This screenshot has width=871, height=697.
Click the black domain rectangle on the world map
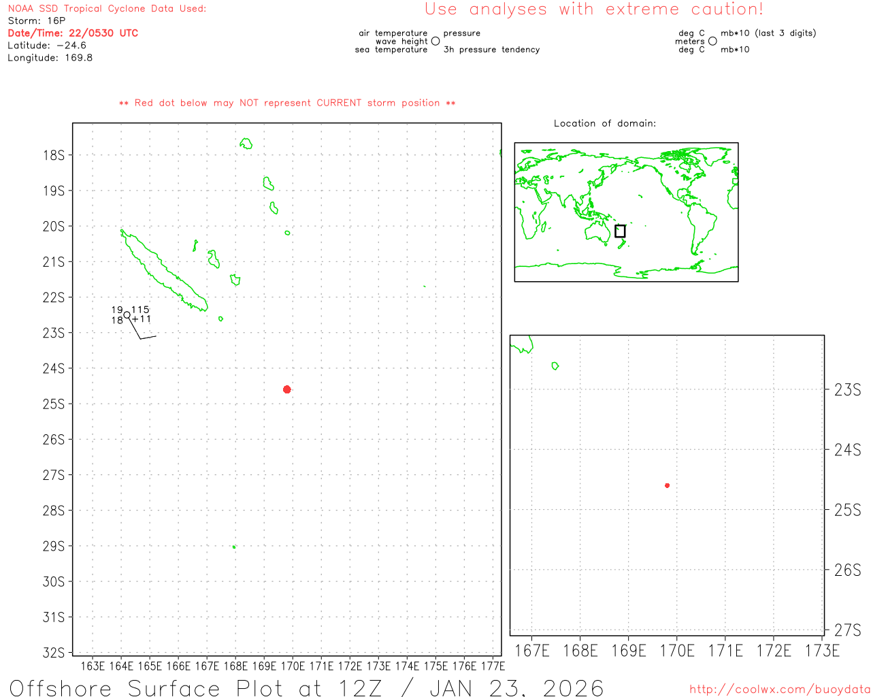tap(620, 231)
